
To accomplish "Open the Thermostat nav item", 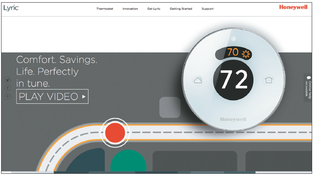I will pyautogui.click(x=105, y=9).
